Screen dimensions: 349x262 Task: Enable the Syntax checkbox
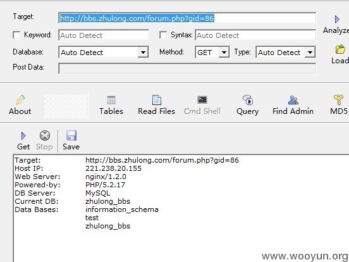(163, 35)
